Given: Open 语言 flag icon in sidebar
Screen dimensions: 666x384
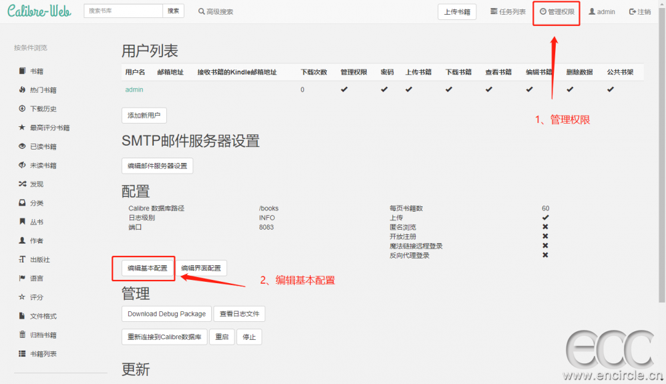Looking at the screenshot, I should click(x=22, y=278).
